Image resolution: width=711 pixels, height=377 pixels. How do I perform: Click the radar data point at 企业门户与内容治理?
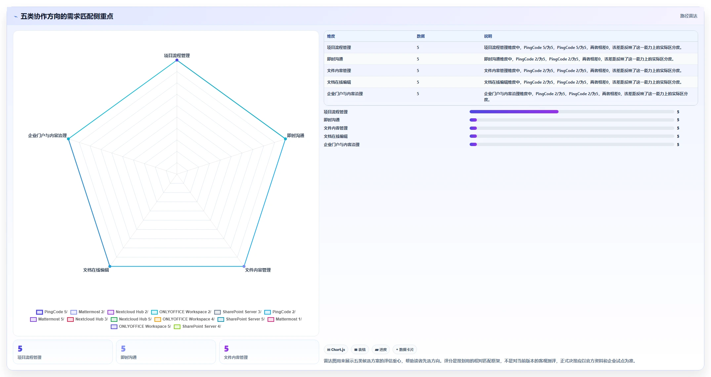[68, 139]
